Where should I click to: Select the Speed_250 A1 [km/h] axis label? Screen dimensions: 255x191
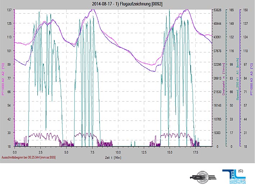237,80
